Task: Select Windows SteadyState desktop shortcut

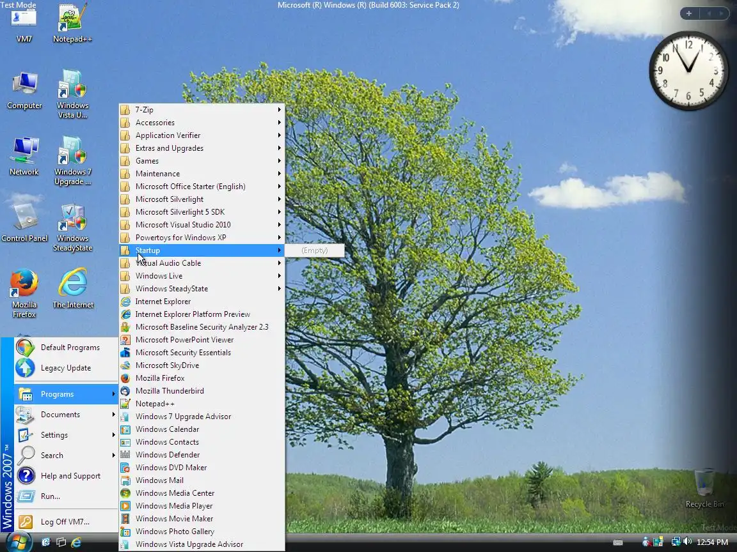Action: click(72, 227)
